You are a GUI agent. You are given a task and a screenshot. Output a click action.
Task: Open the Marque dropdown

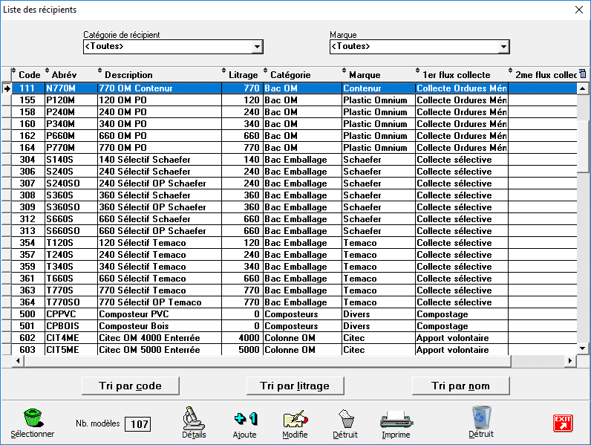(503, 47)
